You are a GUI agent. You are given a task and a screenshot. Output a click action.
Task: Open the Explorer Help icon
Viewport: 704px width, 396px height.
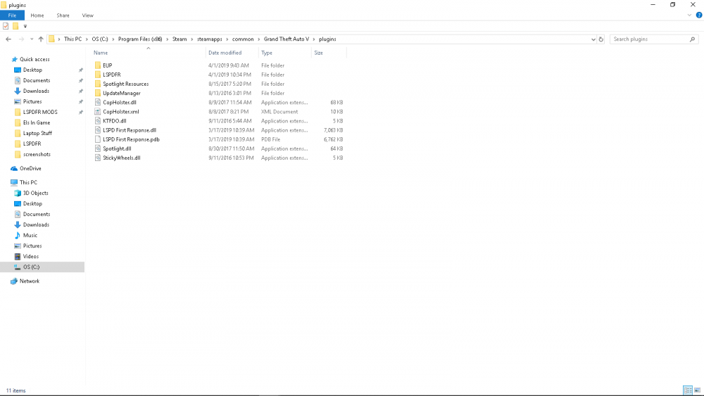click(699, 15)
